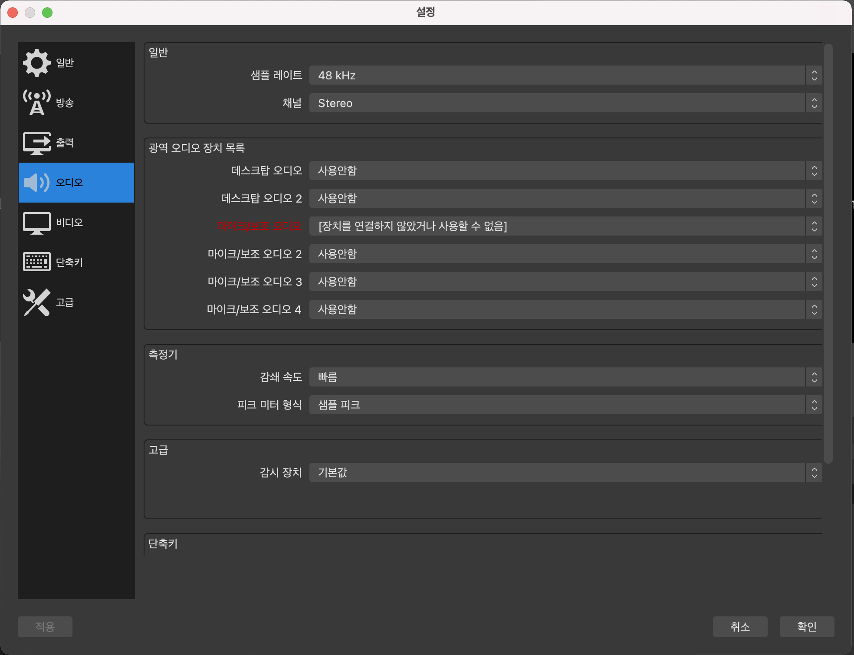Click the 적용 button

(x=45, y=627)
